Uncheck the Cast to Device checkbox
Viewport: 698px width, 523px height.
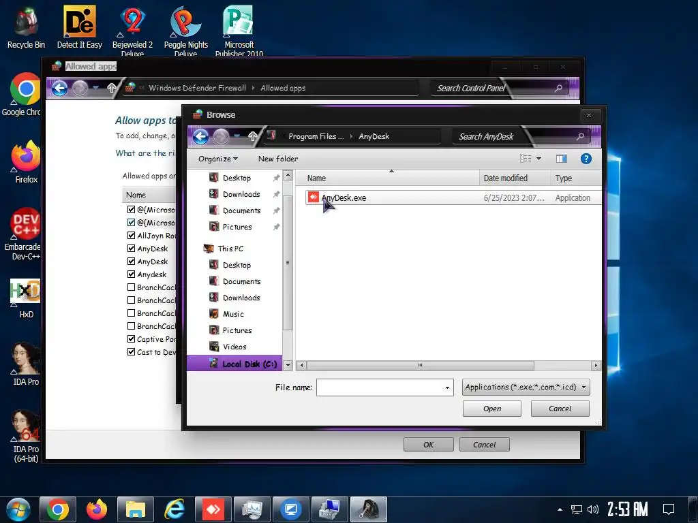(131, 352)
